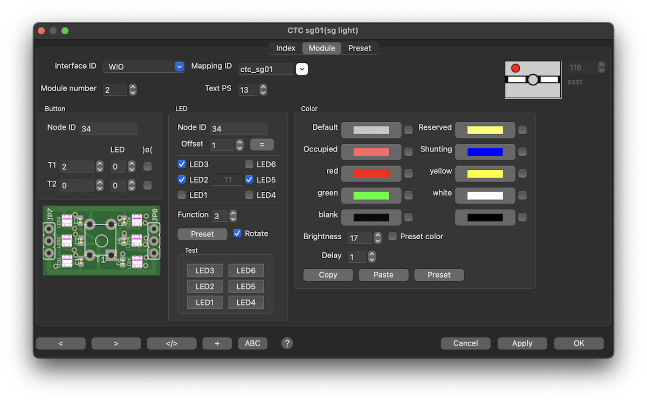Click the equals button beside Offset
Screen dimensions: 647x402
tap(261, 144)
